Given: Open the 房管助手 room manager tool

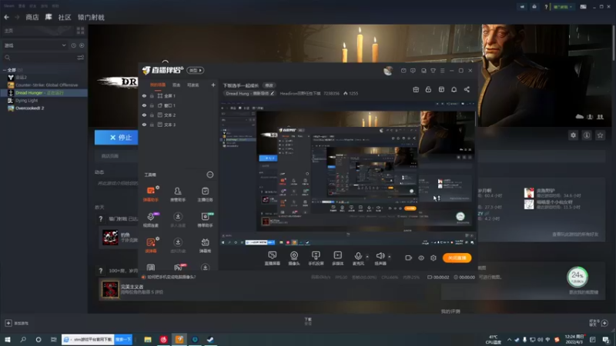Looking at the screenshot, I should click(178, 194).
